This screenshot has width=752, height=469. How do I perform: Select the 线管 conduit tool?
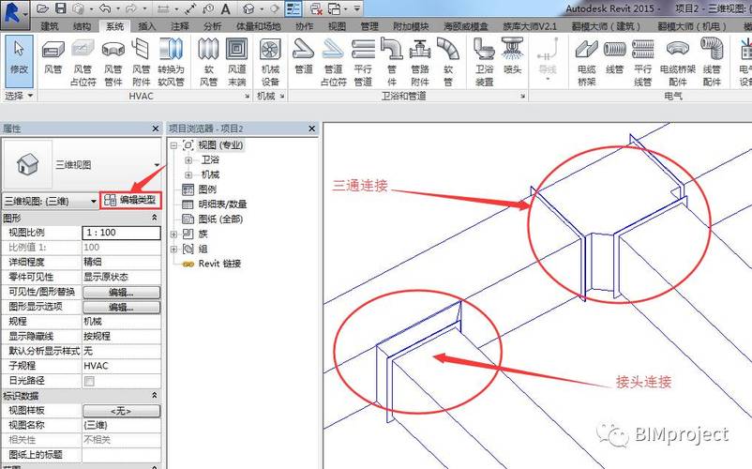click(x=614, y=57)
